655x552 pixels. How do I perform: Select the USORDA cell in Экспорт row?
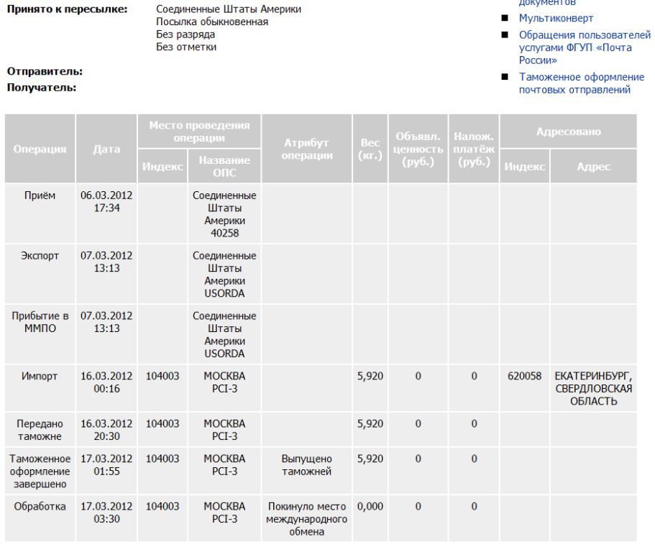tap(224, 274)
